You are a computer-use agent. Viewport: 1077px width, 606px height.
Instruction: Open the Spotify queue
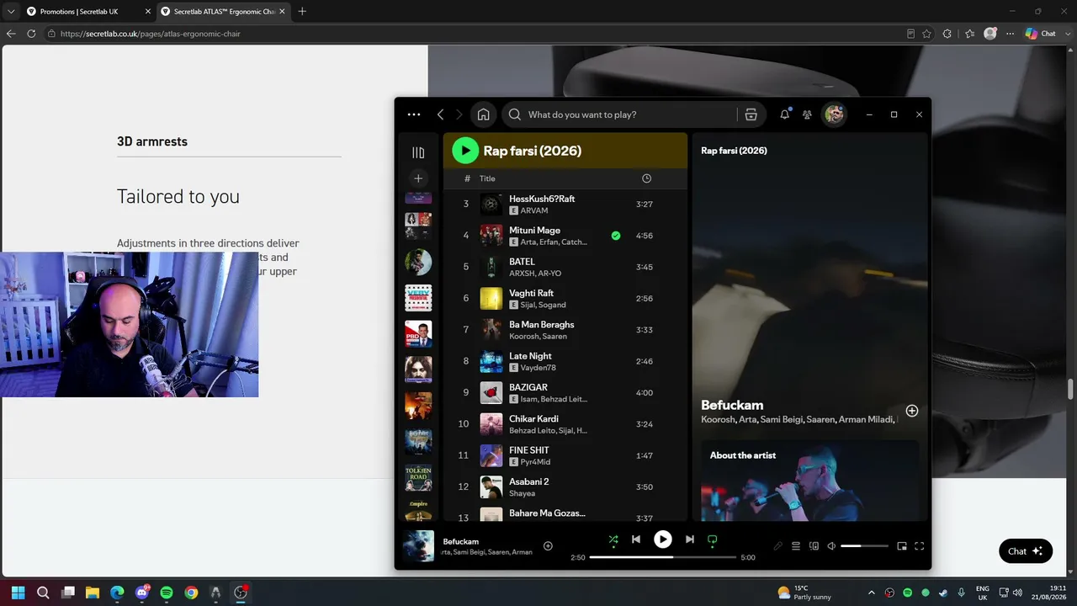tap(796, 546)
